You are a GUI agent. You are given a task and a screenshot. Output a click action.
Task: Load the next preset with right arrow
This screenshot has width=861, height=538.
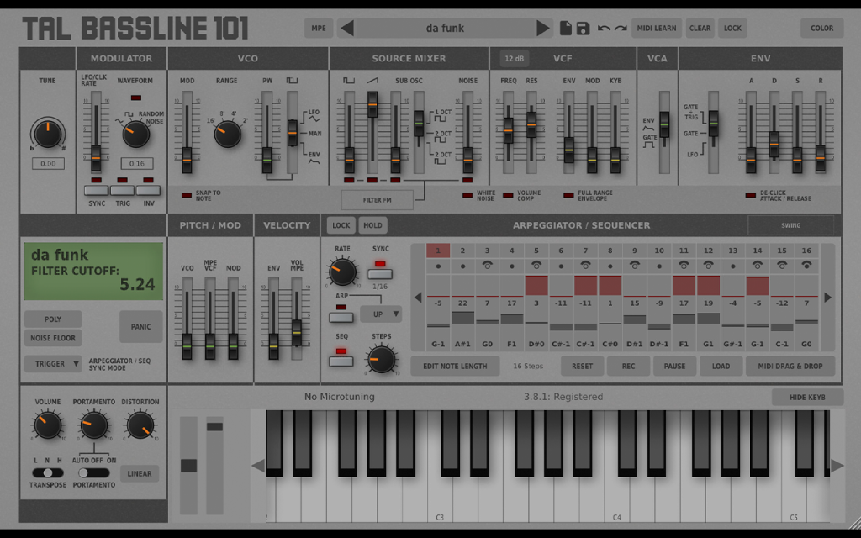point(542,28)
